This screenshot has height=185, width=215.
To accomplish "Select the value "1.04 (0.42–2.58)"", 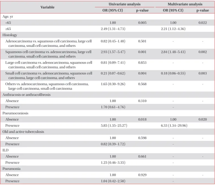I will (x=113, y=181).
